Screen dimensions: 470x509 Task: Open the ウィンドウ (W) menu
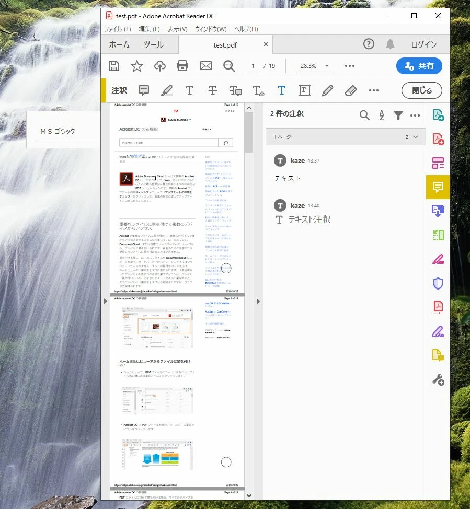[x=211, y=29]
